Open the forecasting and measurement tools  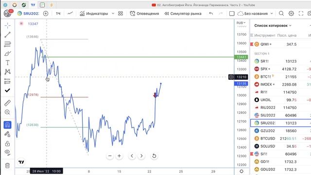pos(8,81)
